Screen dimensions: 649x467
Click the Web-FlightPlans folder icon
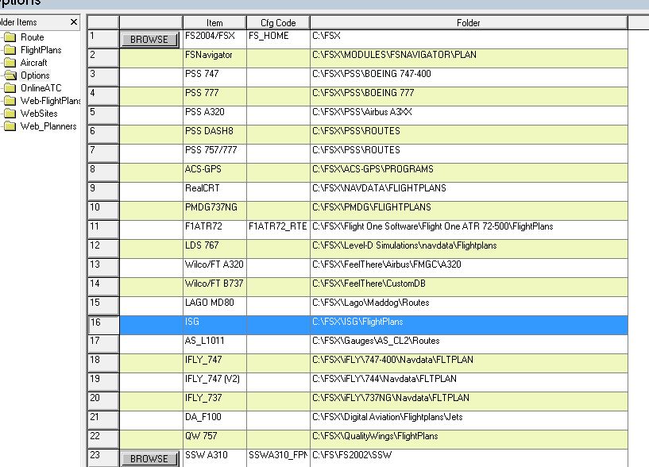click(x=10, y=101)
